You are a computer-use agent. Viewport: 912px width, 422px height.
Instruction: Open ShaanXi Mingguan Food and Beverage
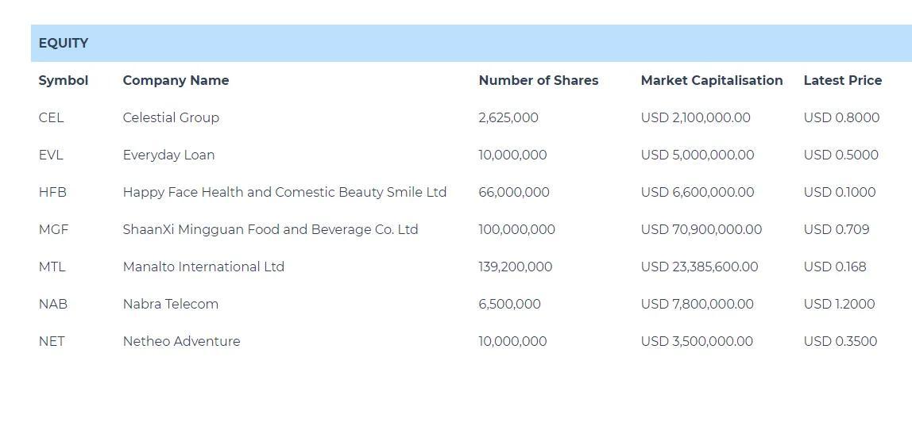click(270, 229)
